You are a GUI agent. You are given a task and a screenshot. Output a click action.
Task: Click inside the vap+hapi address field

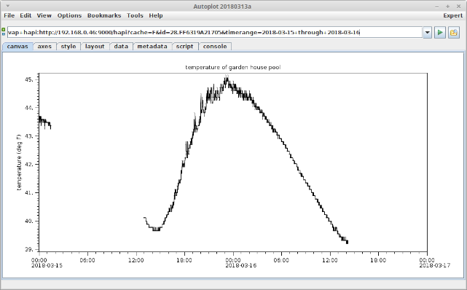[215, 33]
